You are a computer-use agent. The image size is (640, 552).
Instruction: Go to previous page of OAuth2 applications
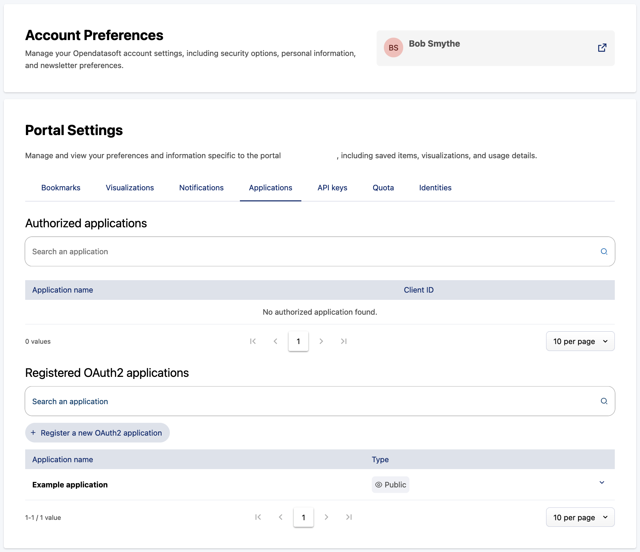[281, 517]
